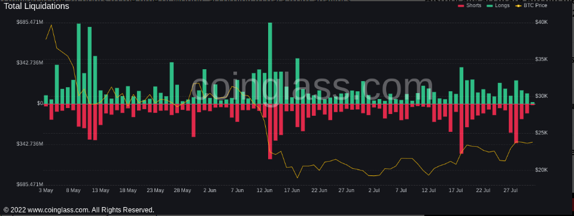Toggle the Longs series in legend

point(497,5)
